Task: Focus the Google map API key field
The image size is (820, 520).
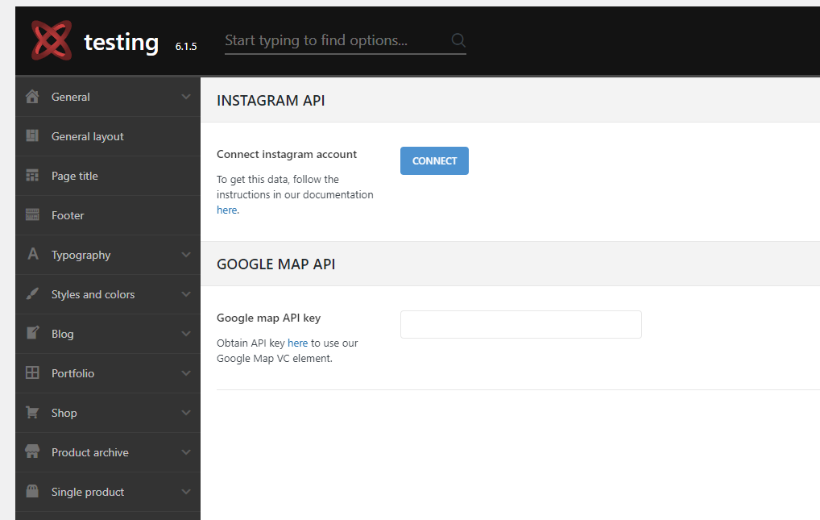Action: pos(521,324)
